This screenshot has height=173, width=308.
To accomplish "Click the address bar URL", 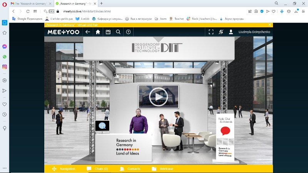I will [87, 12].
